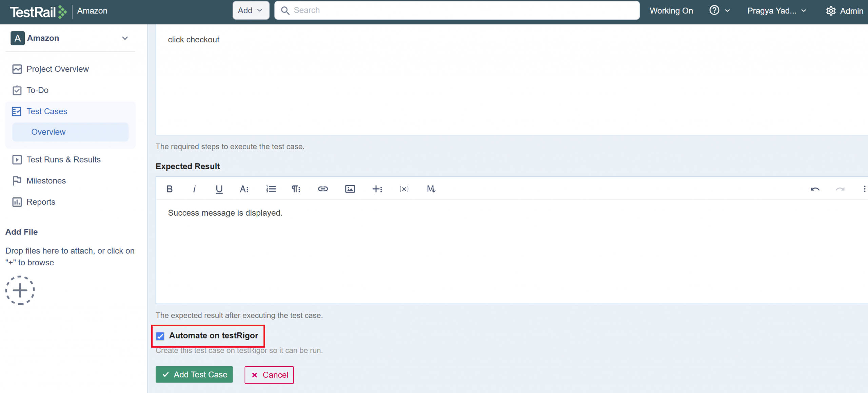Click the dashed plus to add file
Image resolution: width=868 pixels, height=393 pixels.
pyautogui.click(x=20, y=290)
